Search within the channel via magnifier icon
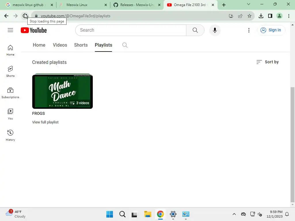Image resolution: width=295 pixels, height=221 pixels. (125, 45)
